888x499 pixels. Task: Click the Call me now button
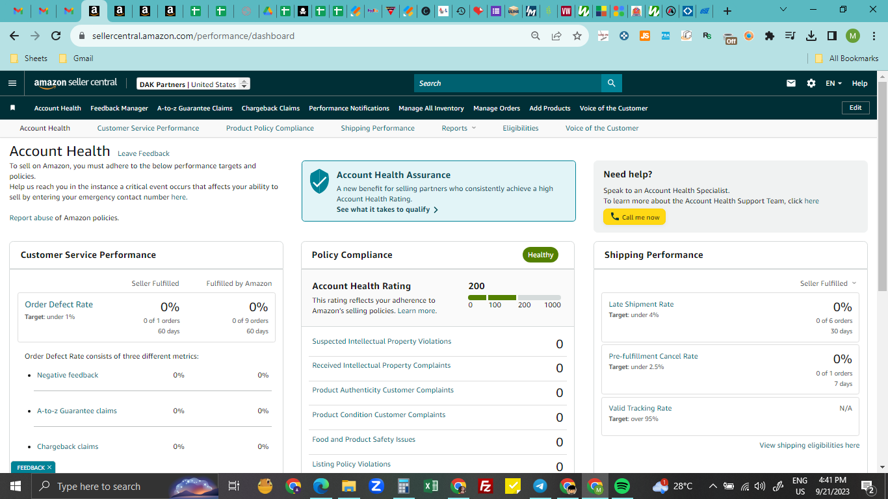tap(634, 217)
